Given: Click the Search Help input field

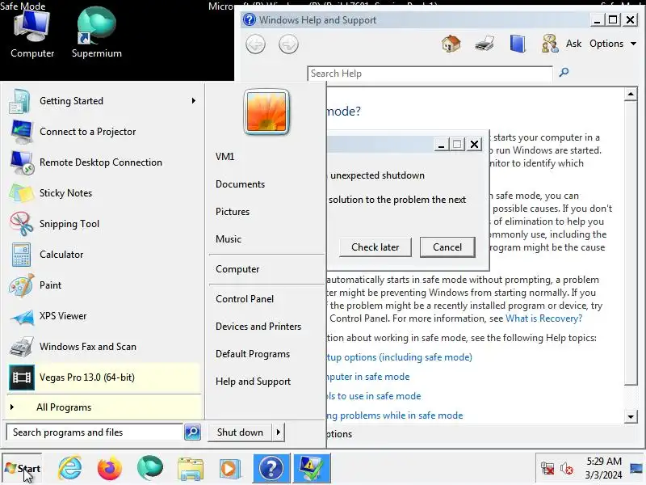Looking at the screenshot, I should pos(430,74).
